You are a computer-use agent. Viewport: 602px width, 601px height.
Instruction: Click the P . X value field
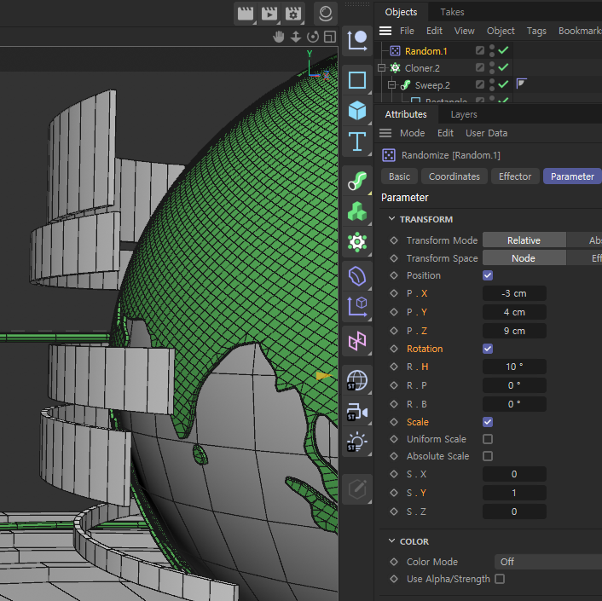point(514,293)
